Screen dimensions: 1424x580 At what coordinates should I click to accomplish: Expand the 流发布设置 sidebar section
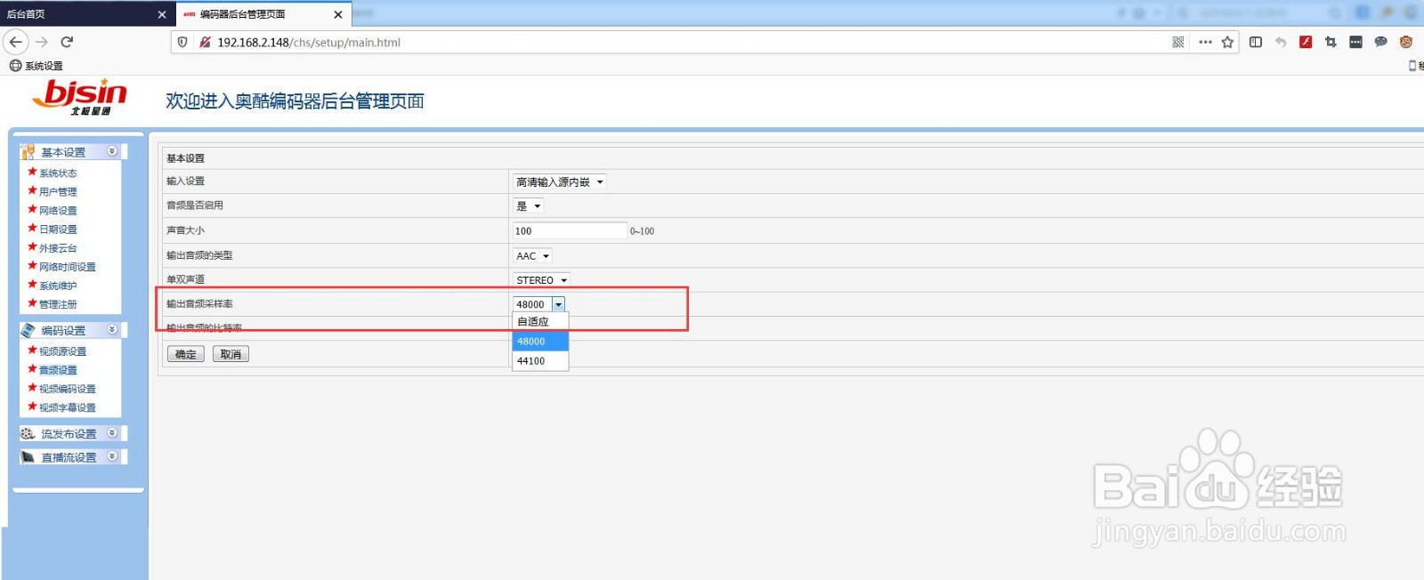112,433
